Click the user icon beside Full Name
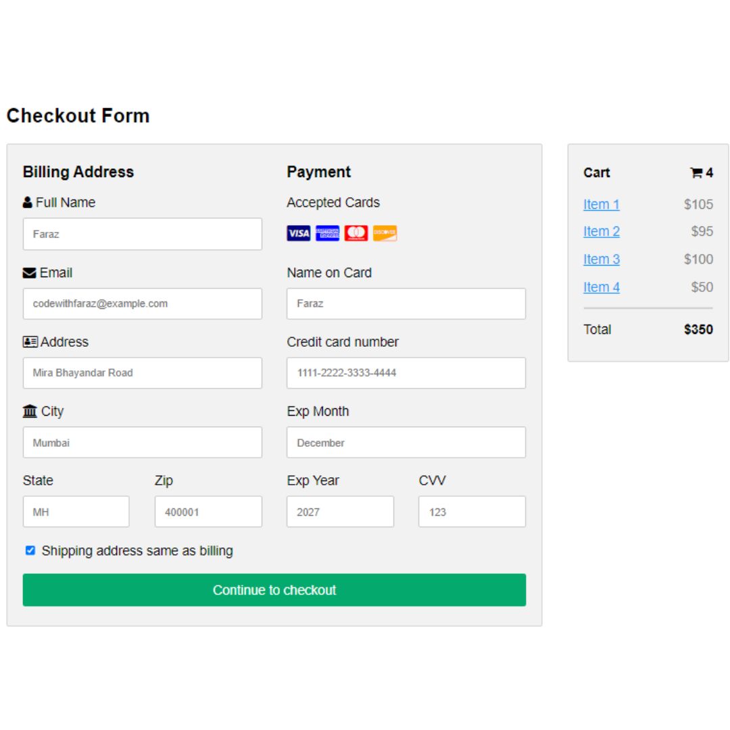This screenshot has width=730, height=730. coord(28,203)
